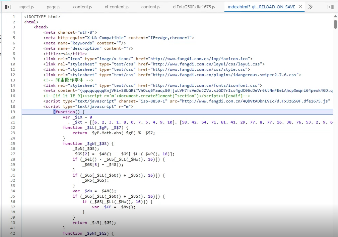Viewport: 338px width, 237px height.
Task: Click the X-UA-Compatible meta line
Action: point(119,38)
